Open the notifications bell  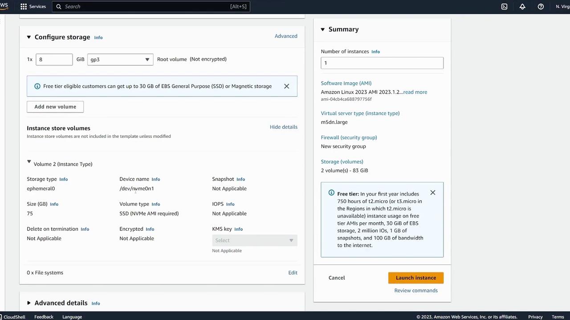pyautogui.click(x=522, y=7)
